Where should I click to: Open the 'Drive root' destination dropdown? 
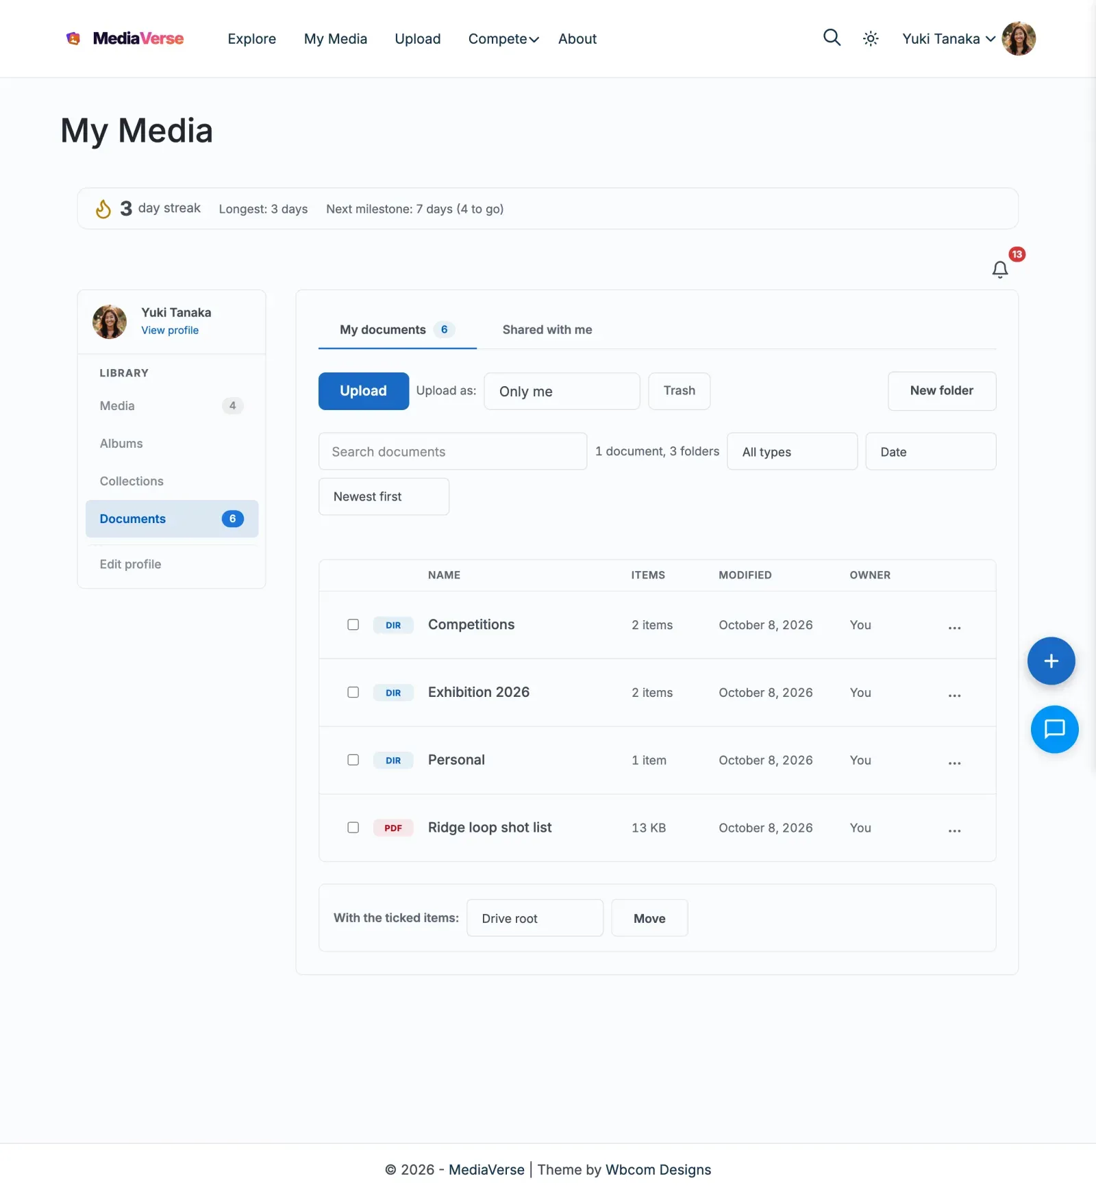pos(535,918)
